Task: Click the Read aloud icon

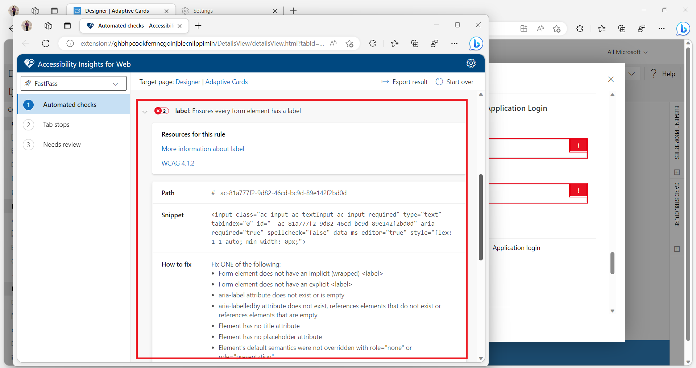Action: (333, 43)
